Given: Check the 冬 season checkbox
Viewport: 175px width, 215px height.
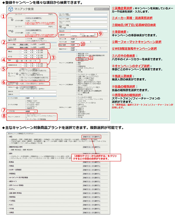Looking at the screenshot, I should click(x=34, y=61).
